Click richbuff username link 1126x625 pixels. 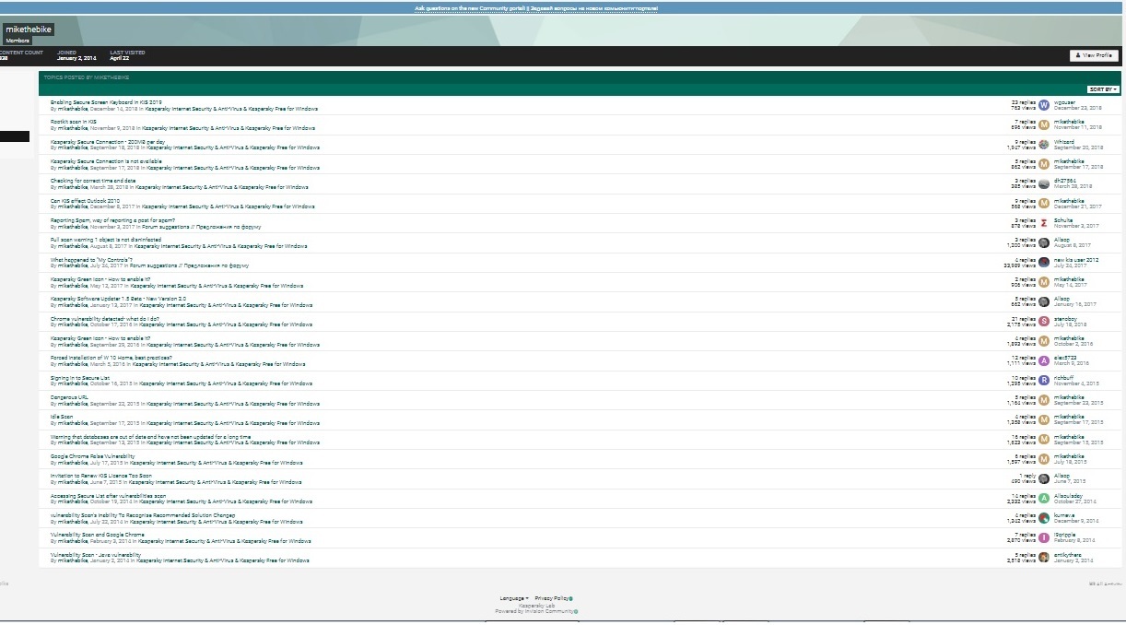point(1063,378)
